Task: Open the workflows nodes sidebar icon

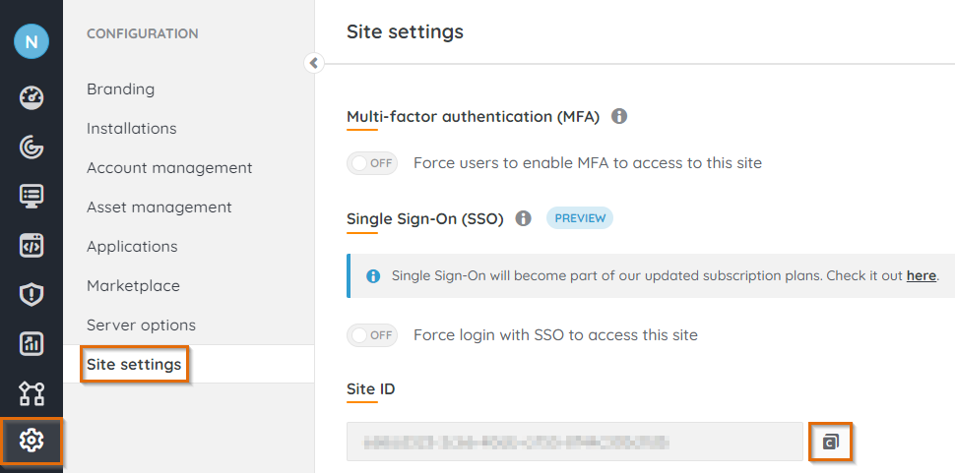Action: pyautogui.click(x=32, y=393)
